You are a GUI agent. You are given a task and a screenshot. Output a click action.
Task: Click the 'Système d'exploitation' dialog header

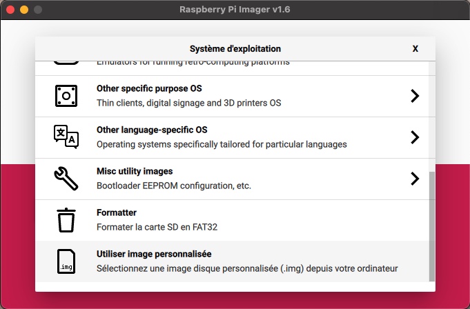235,49
